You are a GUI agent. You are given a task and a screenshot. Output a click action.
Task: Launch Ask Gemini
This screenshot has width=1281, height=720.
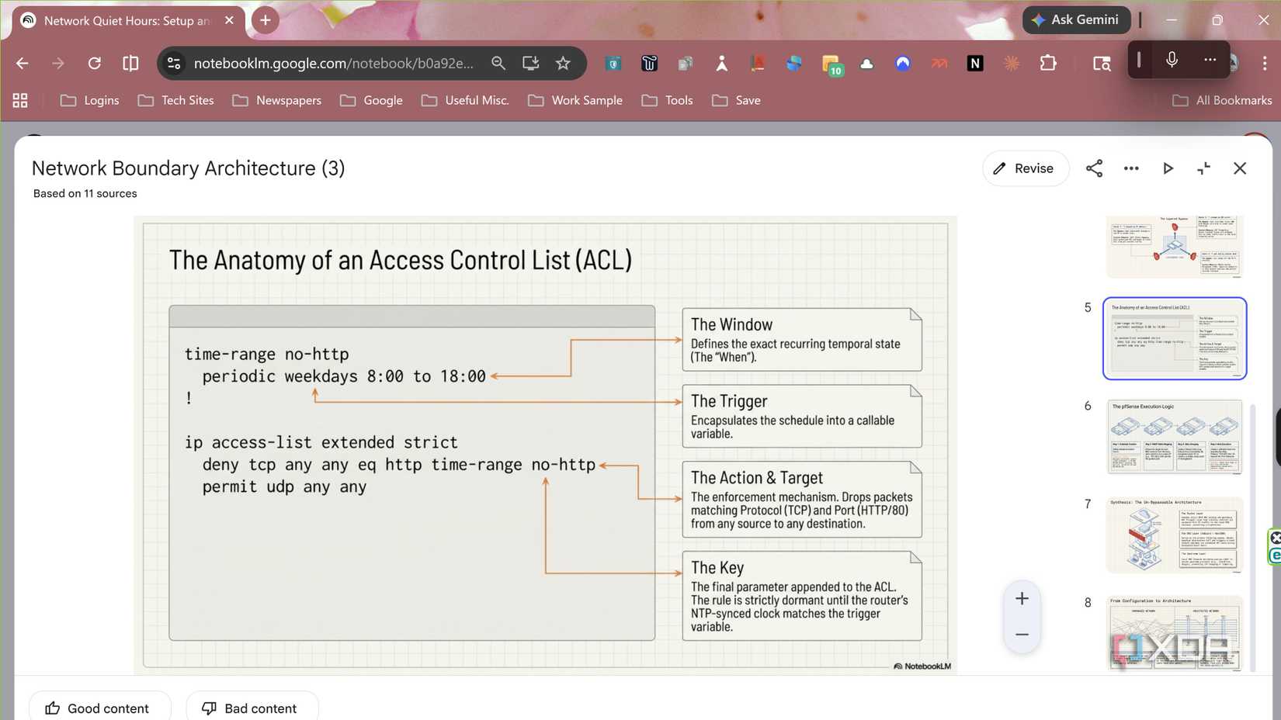click(x=1075, y=20)
